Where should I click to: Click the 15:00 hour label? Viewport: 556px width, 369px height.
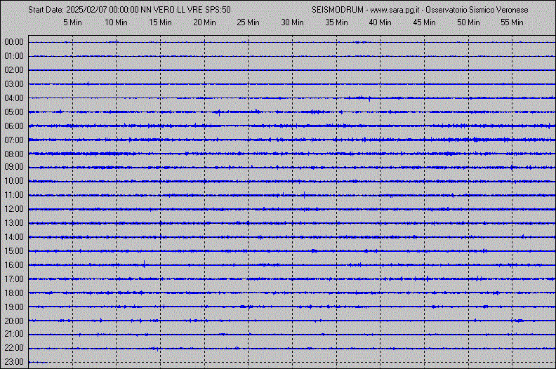(14, 251)
